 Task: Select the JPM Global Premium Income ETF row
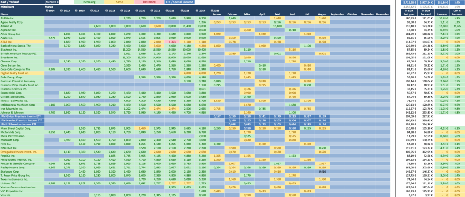[x=22, y=116]
